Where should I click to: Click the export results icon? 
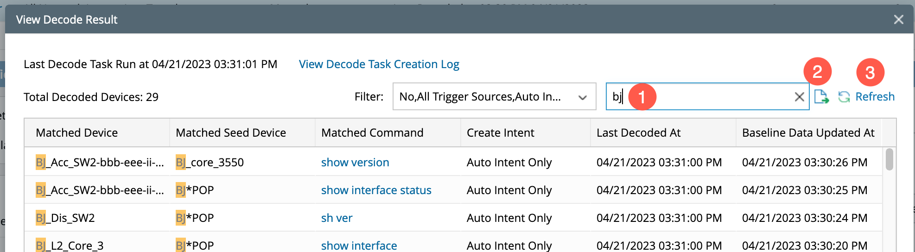pyautogui.click(x=821, y=97)
